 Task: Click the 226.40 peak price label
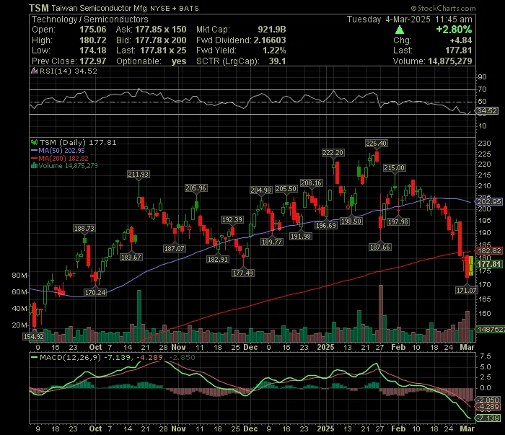(x=376, y=144)
